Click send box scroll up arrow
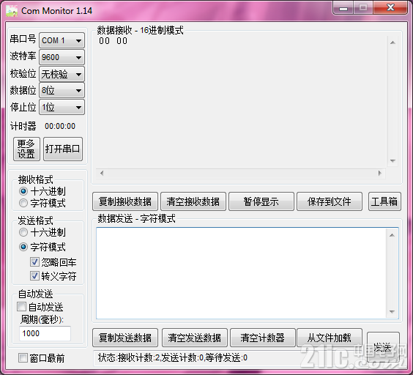Screen dimensions: 413x375 click(392, 235)
